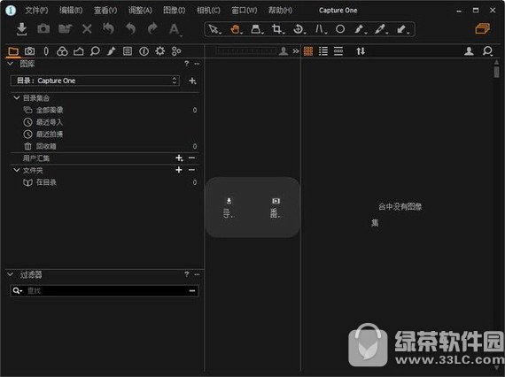Remove folder with 文件夹 minus button
This screenshot has height=377, width=505.
tap(191, 170)
